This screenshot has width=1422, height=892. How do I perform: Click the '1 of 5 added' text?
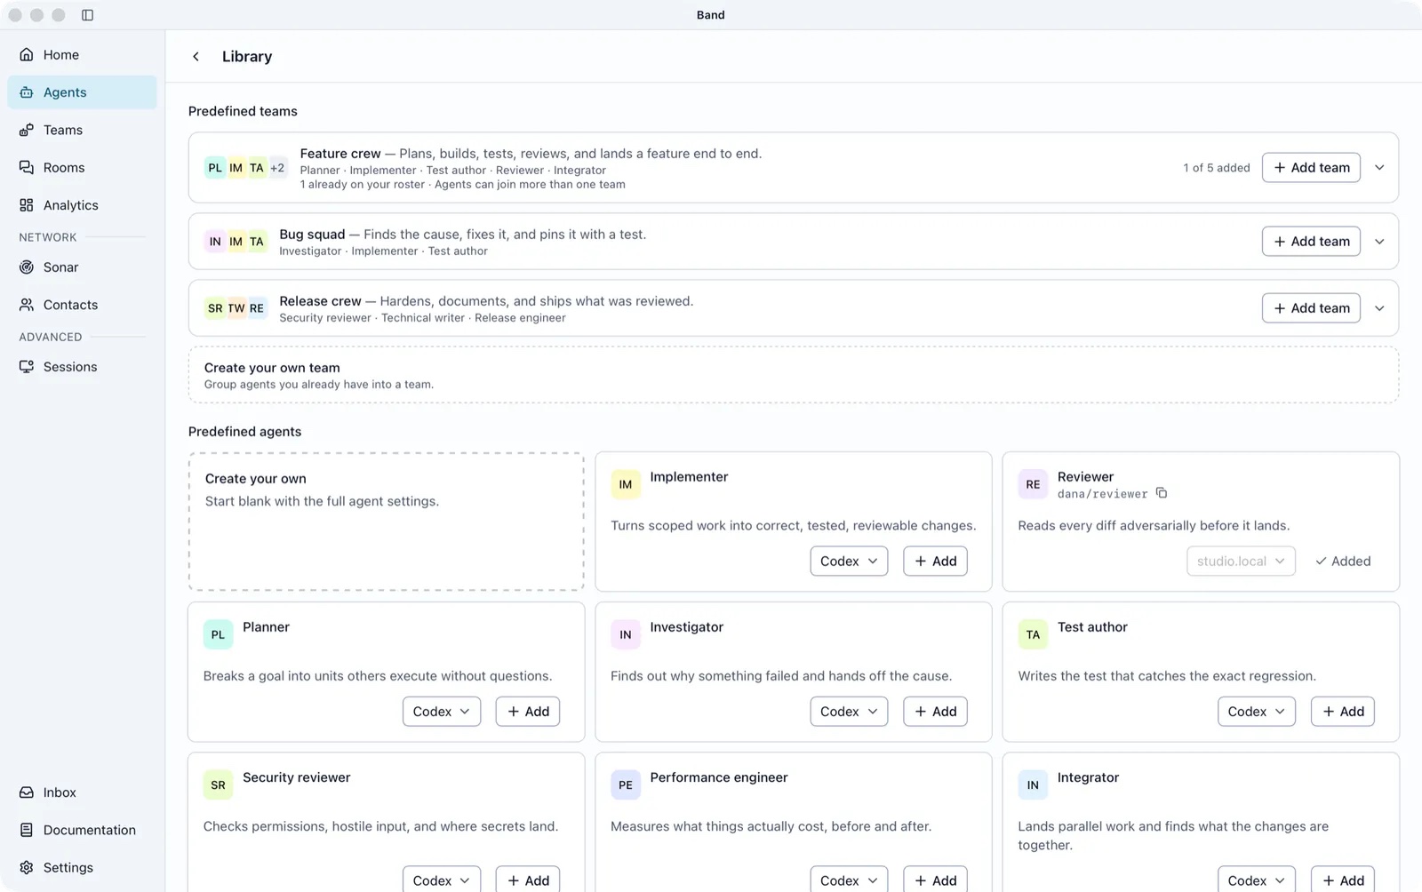point(1216,168)
